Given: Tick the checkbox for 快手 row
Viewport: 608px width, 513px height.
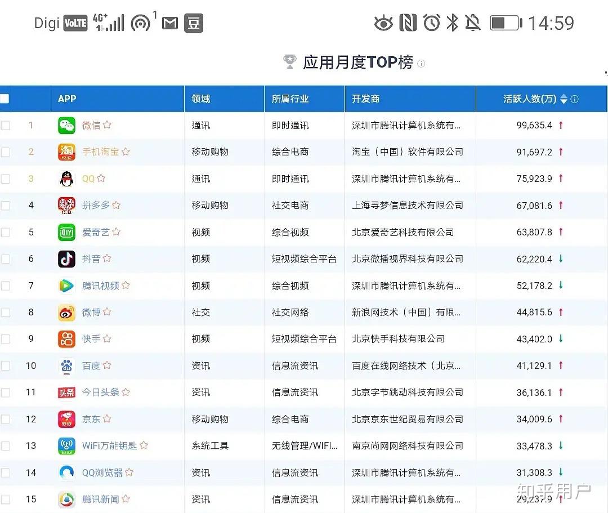Looking at the screenshot, I should (x=6, y=340).
